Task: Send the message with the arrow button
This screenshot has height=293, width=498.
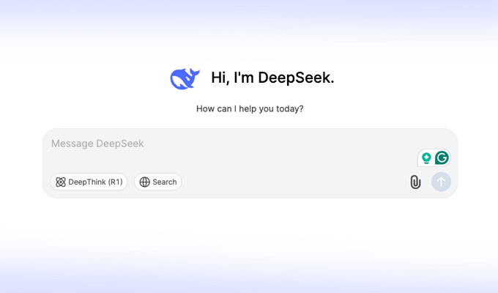Action: (441, 182)
